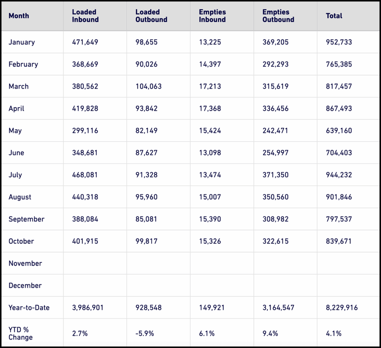Select the Empties Inbound column header

point(212,16)
